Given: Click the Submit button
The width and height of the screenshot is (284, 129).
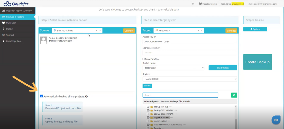Looking at the screenshot, I should point(147,86).
